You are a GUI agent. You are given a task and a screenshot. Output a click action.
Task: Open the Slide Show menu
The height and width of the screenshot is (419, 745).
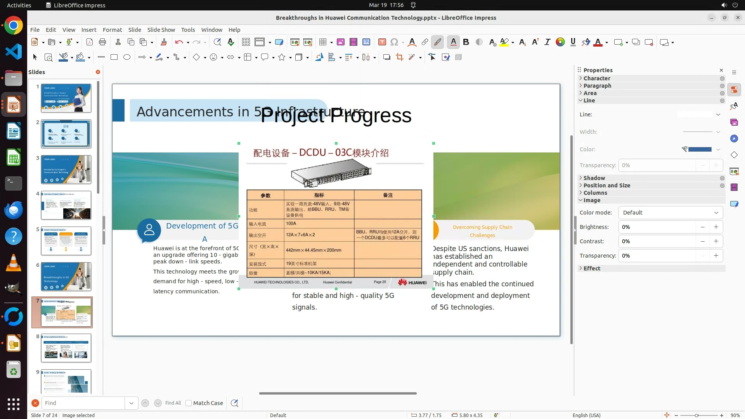click(x=161, y=30)
